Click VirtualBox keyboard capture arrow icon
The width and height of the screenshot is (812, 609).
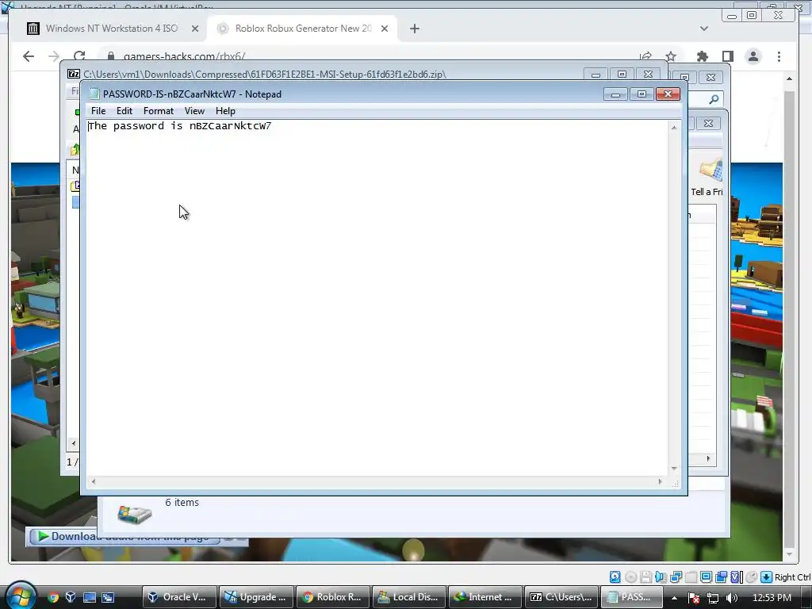pos(767,577)
